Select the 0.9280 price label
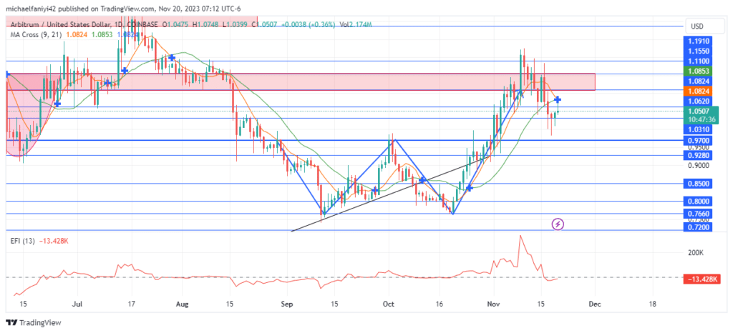Screen dimensions: 733x333 (698, 155)
